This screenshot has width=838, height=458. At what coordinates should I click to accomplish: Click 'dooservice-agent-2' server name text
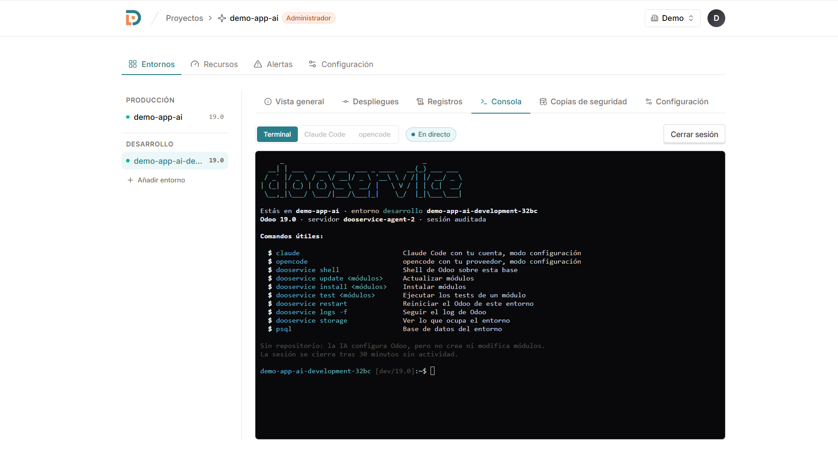(379, 219)
